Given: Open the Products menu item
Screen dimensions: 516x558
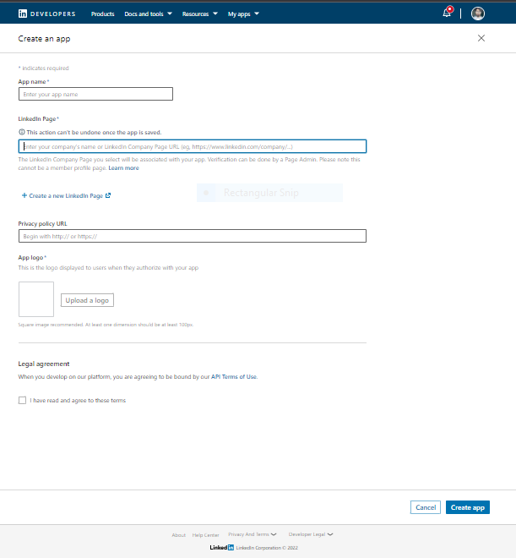Looking at the screenshot, I should click(103, 14).
